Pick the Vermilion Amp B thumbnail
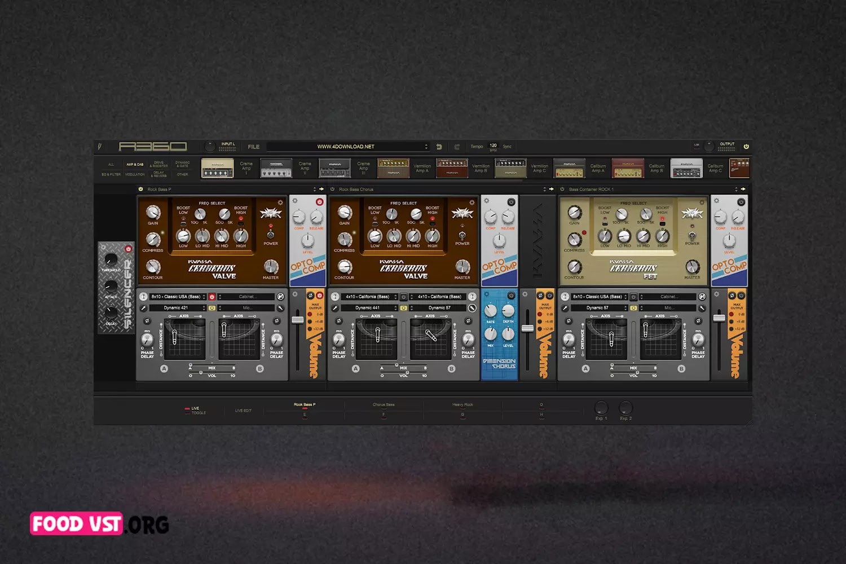846x564 pixels. [x=452, y=169]
